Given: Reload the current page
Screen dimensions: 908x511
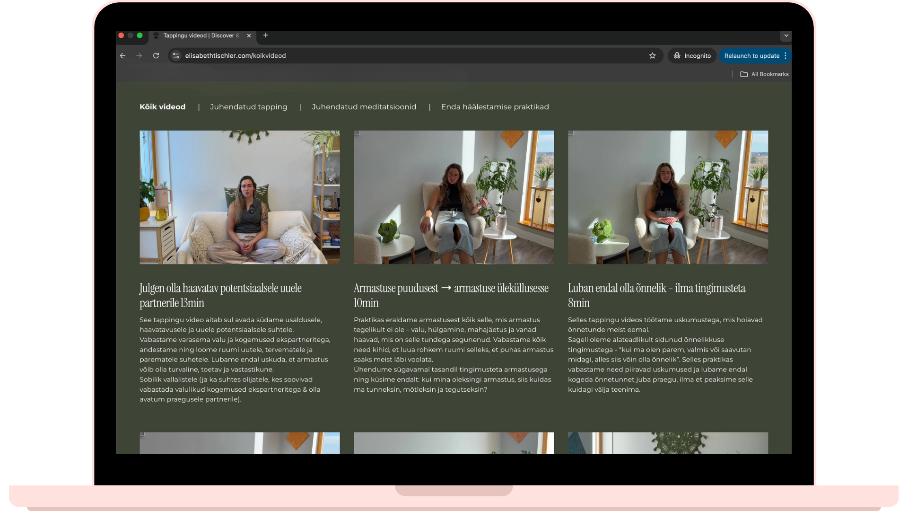Looking at the screenshot, I should point(156,56).
